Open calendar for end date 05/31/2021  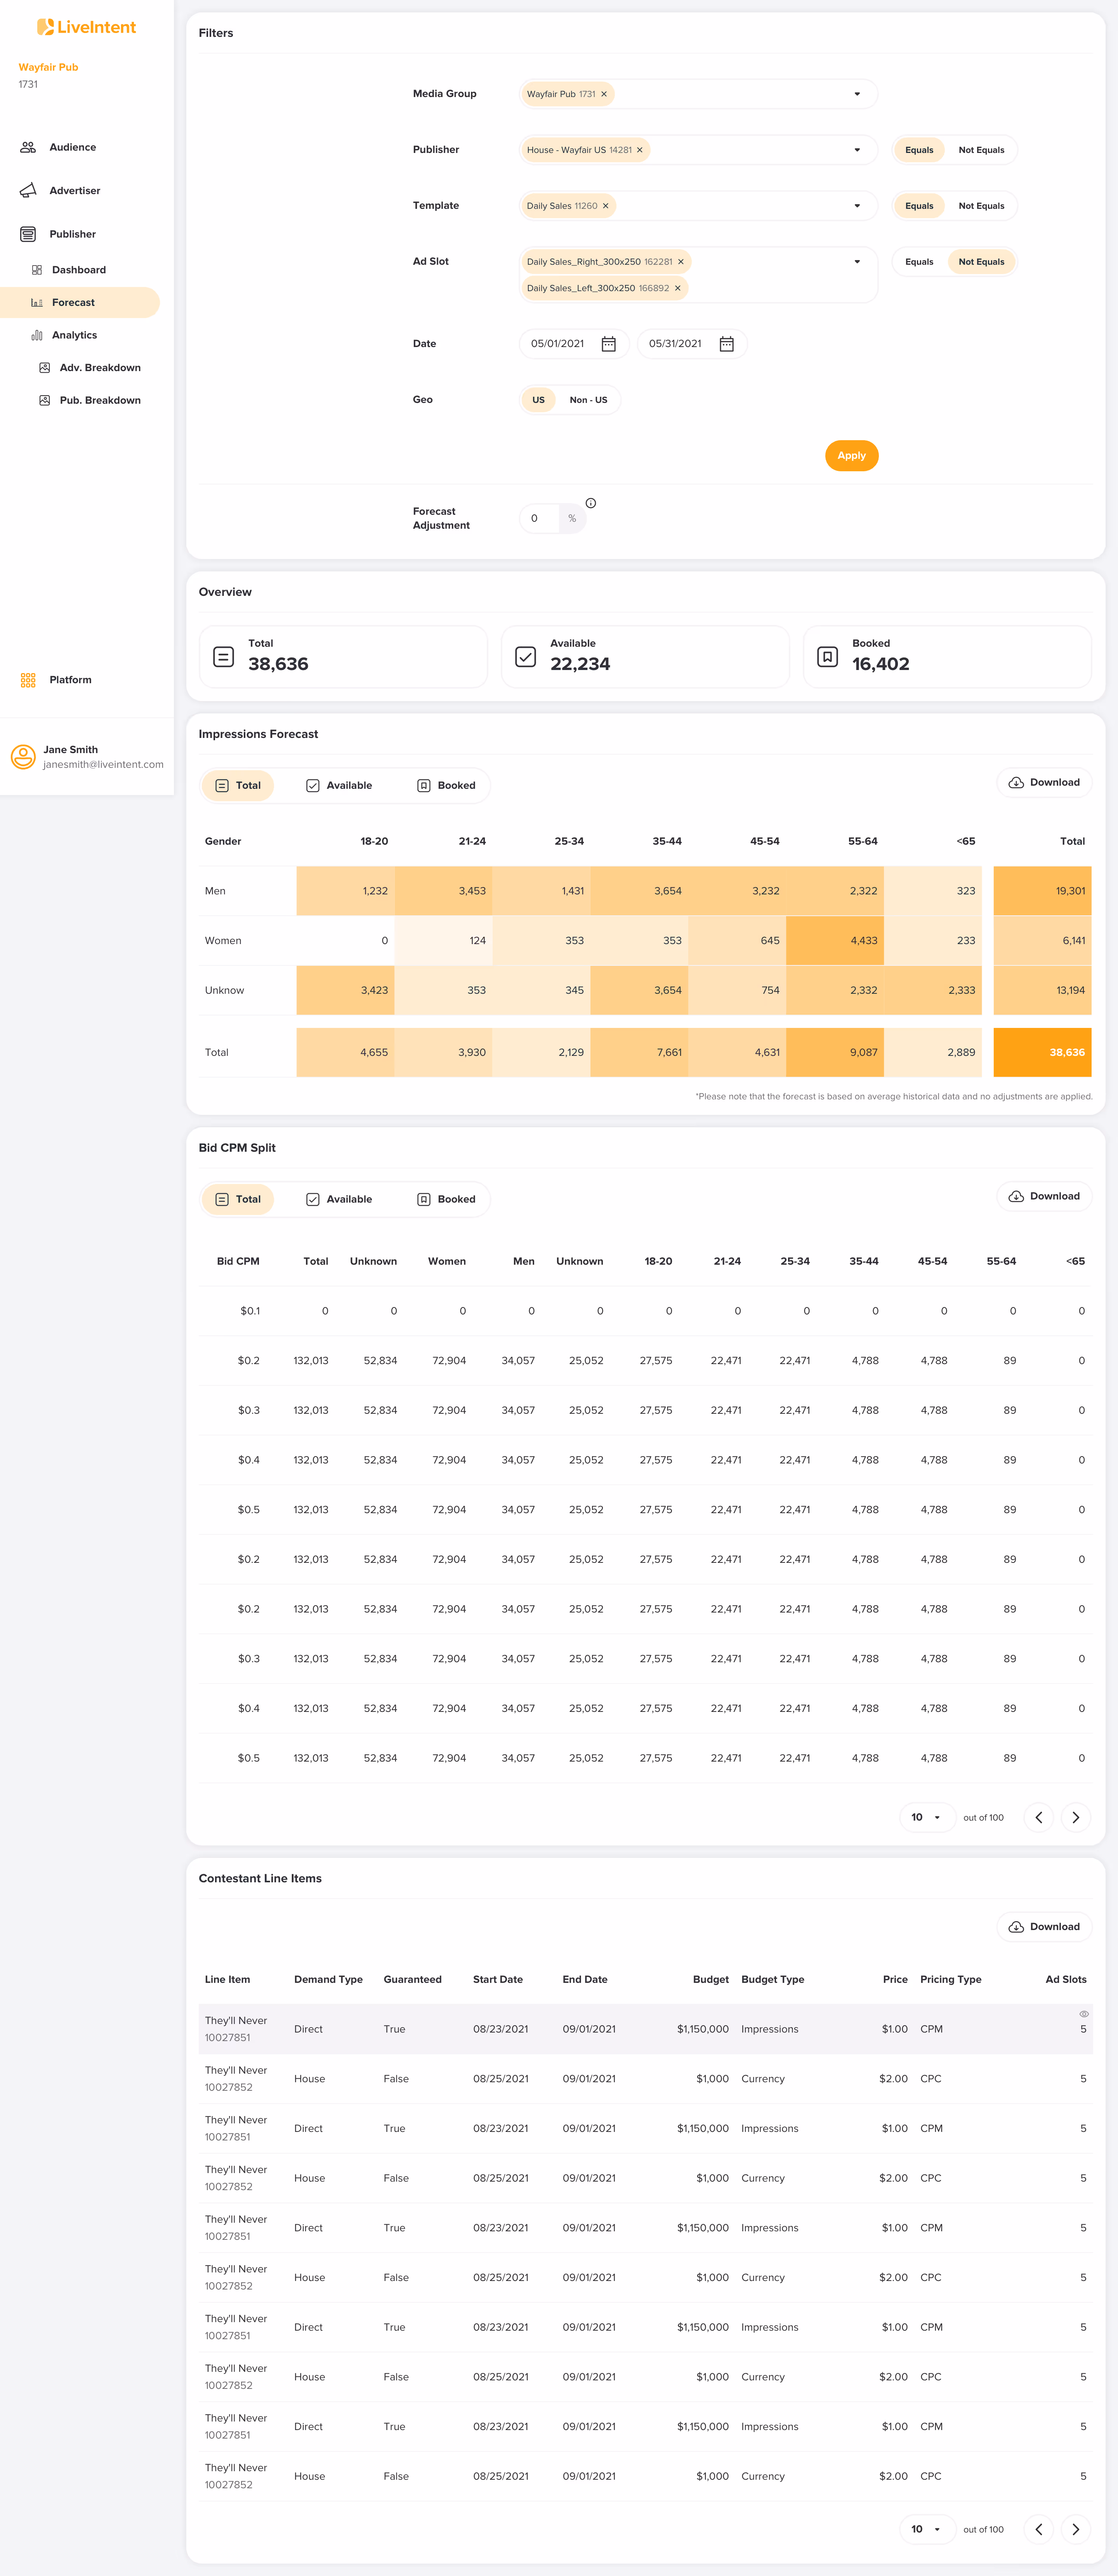point(727,344)
